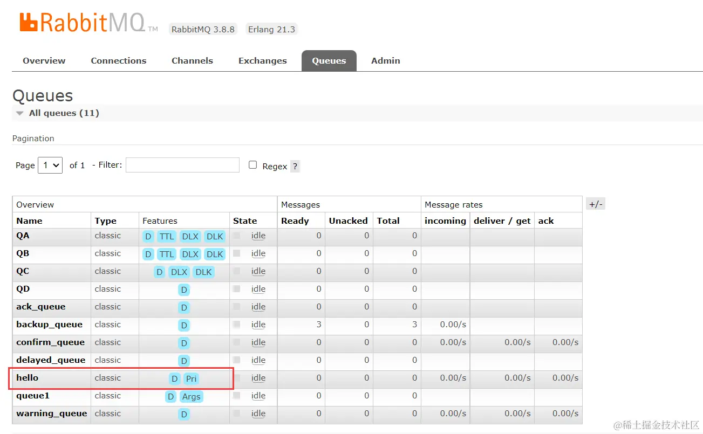Open the delayed_queue details
703x434 pixels.
coord(51,360)
